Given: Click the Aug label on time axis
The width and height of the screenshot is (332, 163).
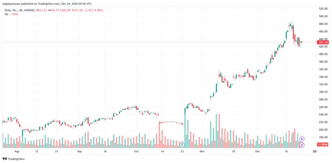Looking at the screenshot, I should click(x=17, y=152).
